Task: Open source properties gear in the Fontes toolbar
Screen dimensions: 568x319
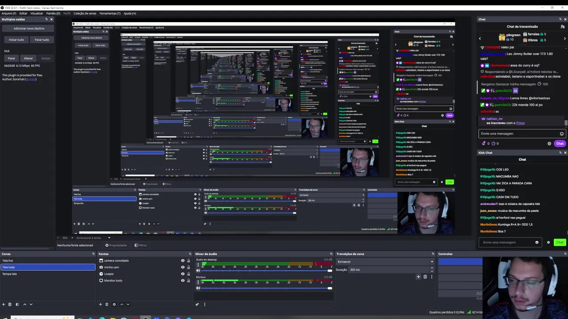Action: click(114, 304)
